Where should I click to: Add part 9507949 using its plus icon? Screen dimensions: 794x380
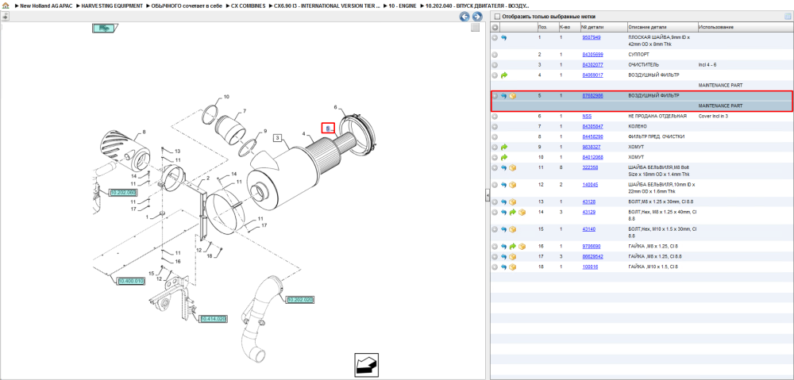tap(495, 38)
